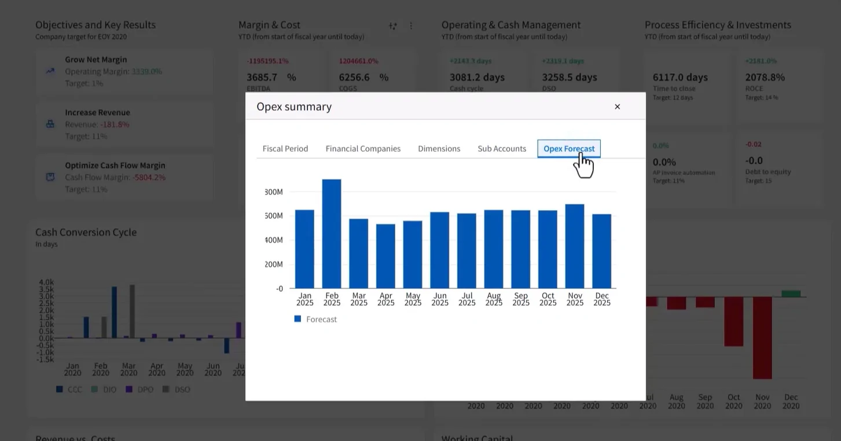Open the Margin & Cost more-options menu
Screen dimensions: 841x441
tap(411, 26)
